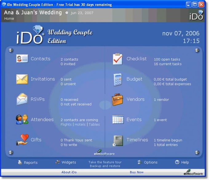This screenshot has height=180, width=209.
Task: Click '2 contacts are coming' text
Action: click(x=79, y=120)
